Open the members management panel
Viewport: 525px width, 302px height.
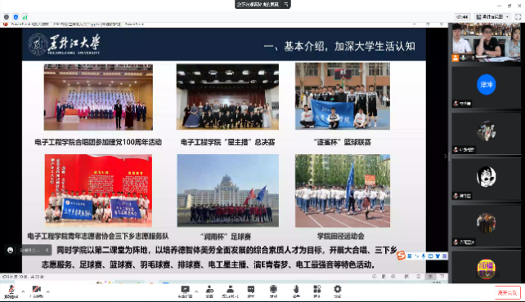click(x=230, y=291)
